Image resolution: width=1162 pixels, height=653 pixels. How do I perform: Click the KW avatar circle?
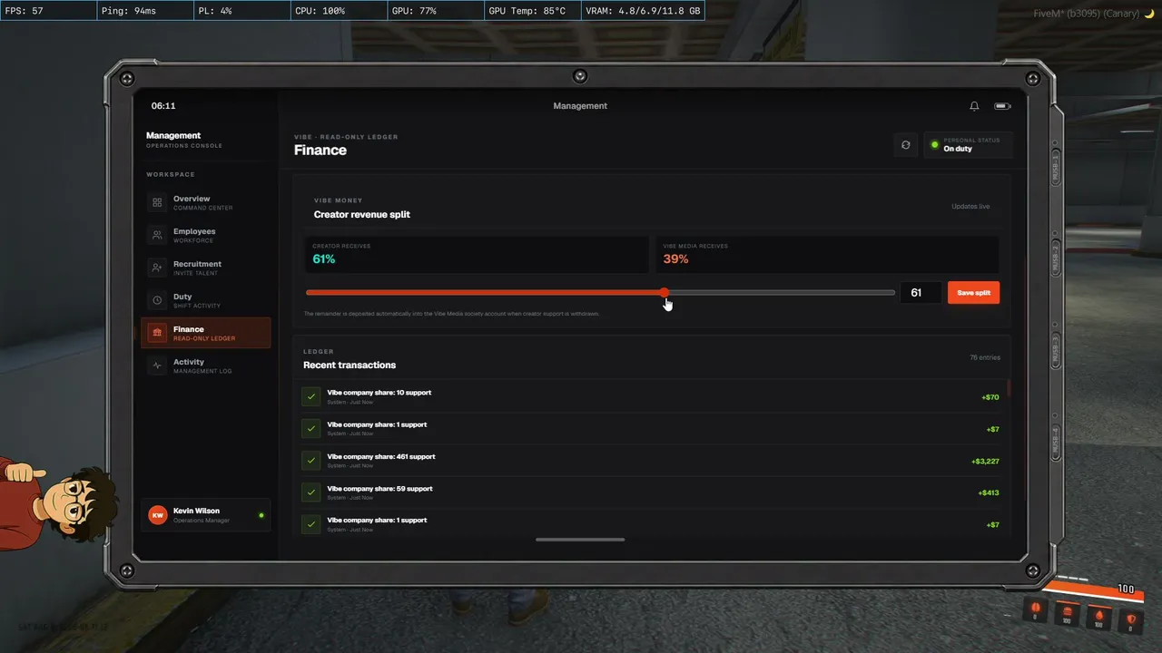point(158,515)
